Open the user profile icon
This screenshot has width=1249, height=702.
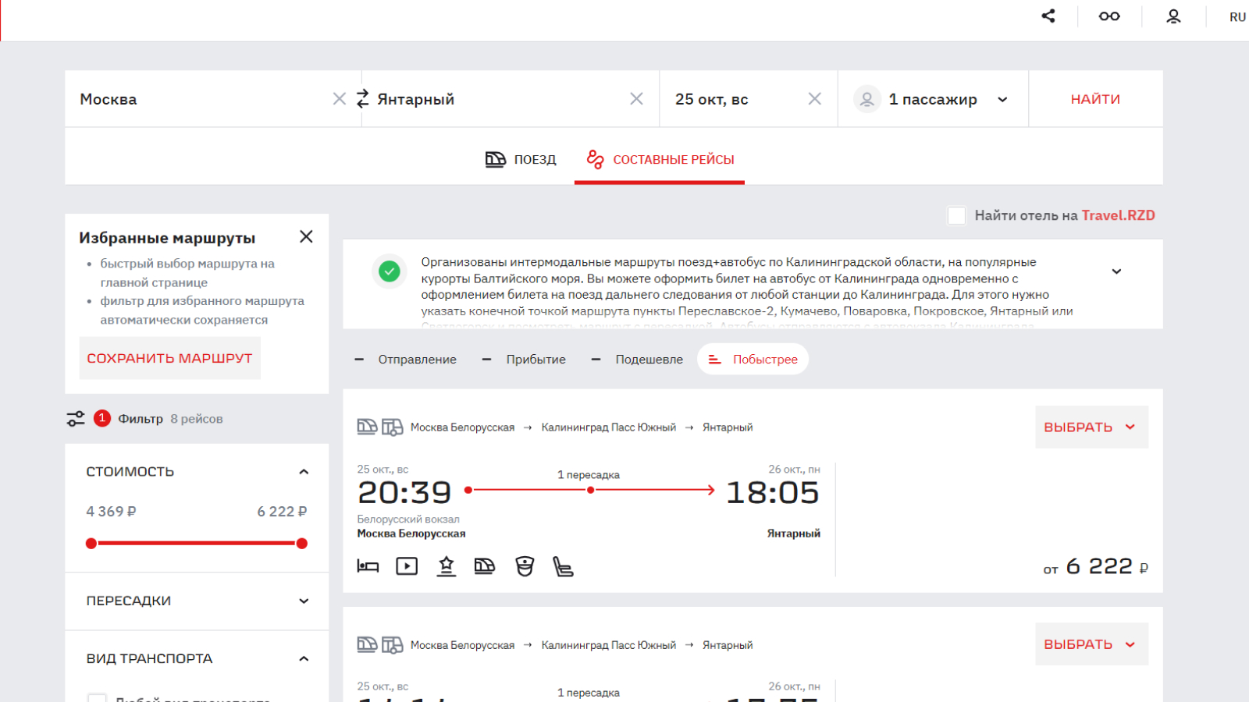[1173, 16]
